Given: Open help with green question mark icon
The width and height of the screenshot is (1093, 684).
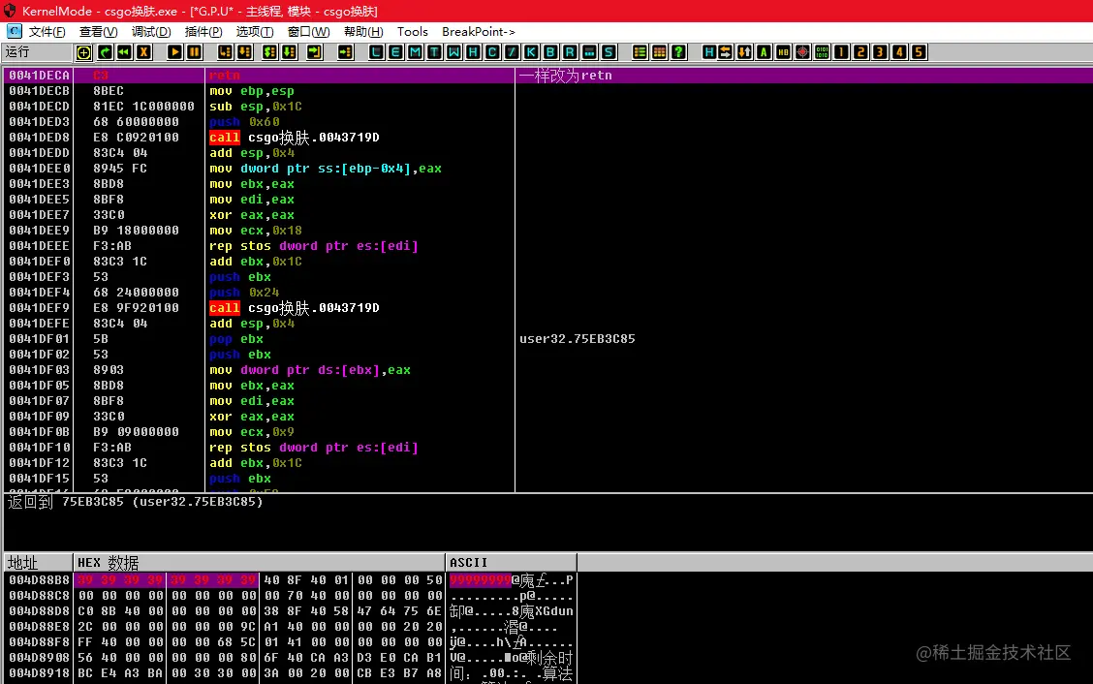Looking at the screenshot, I should pyautogui.click(x=678, y=52).
